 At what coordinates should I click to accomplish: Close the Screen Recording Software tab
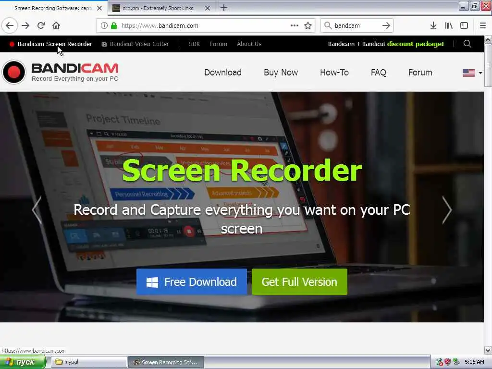tap(99, 8)
